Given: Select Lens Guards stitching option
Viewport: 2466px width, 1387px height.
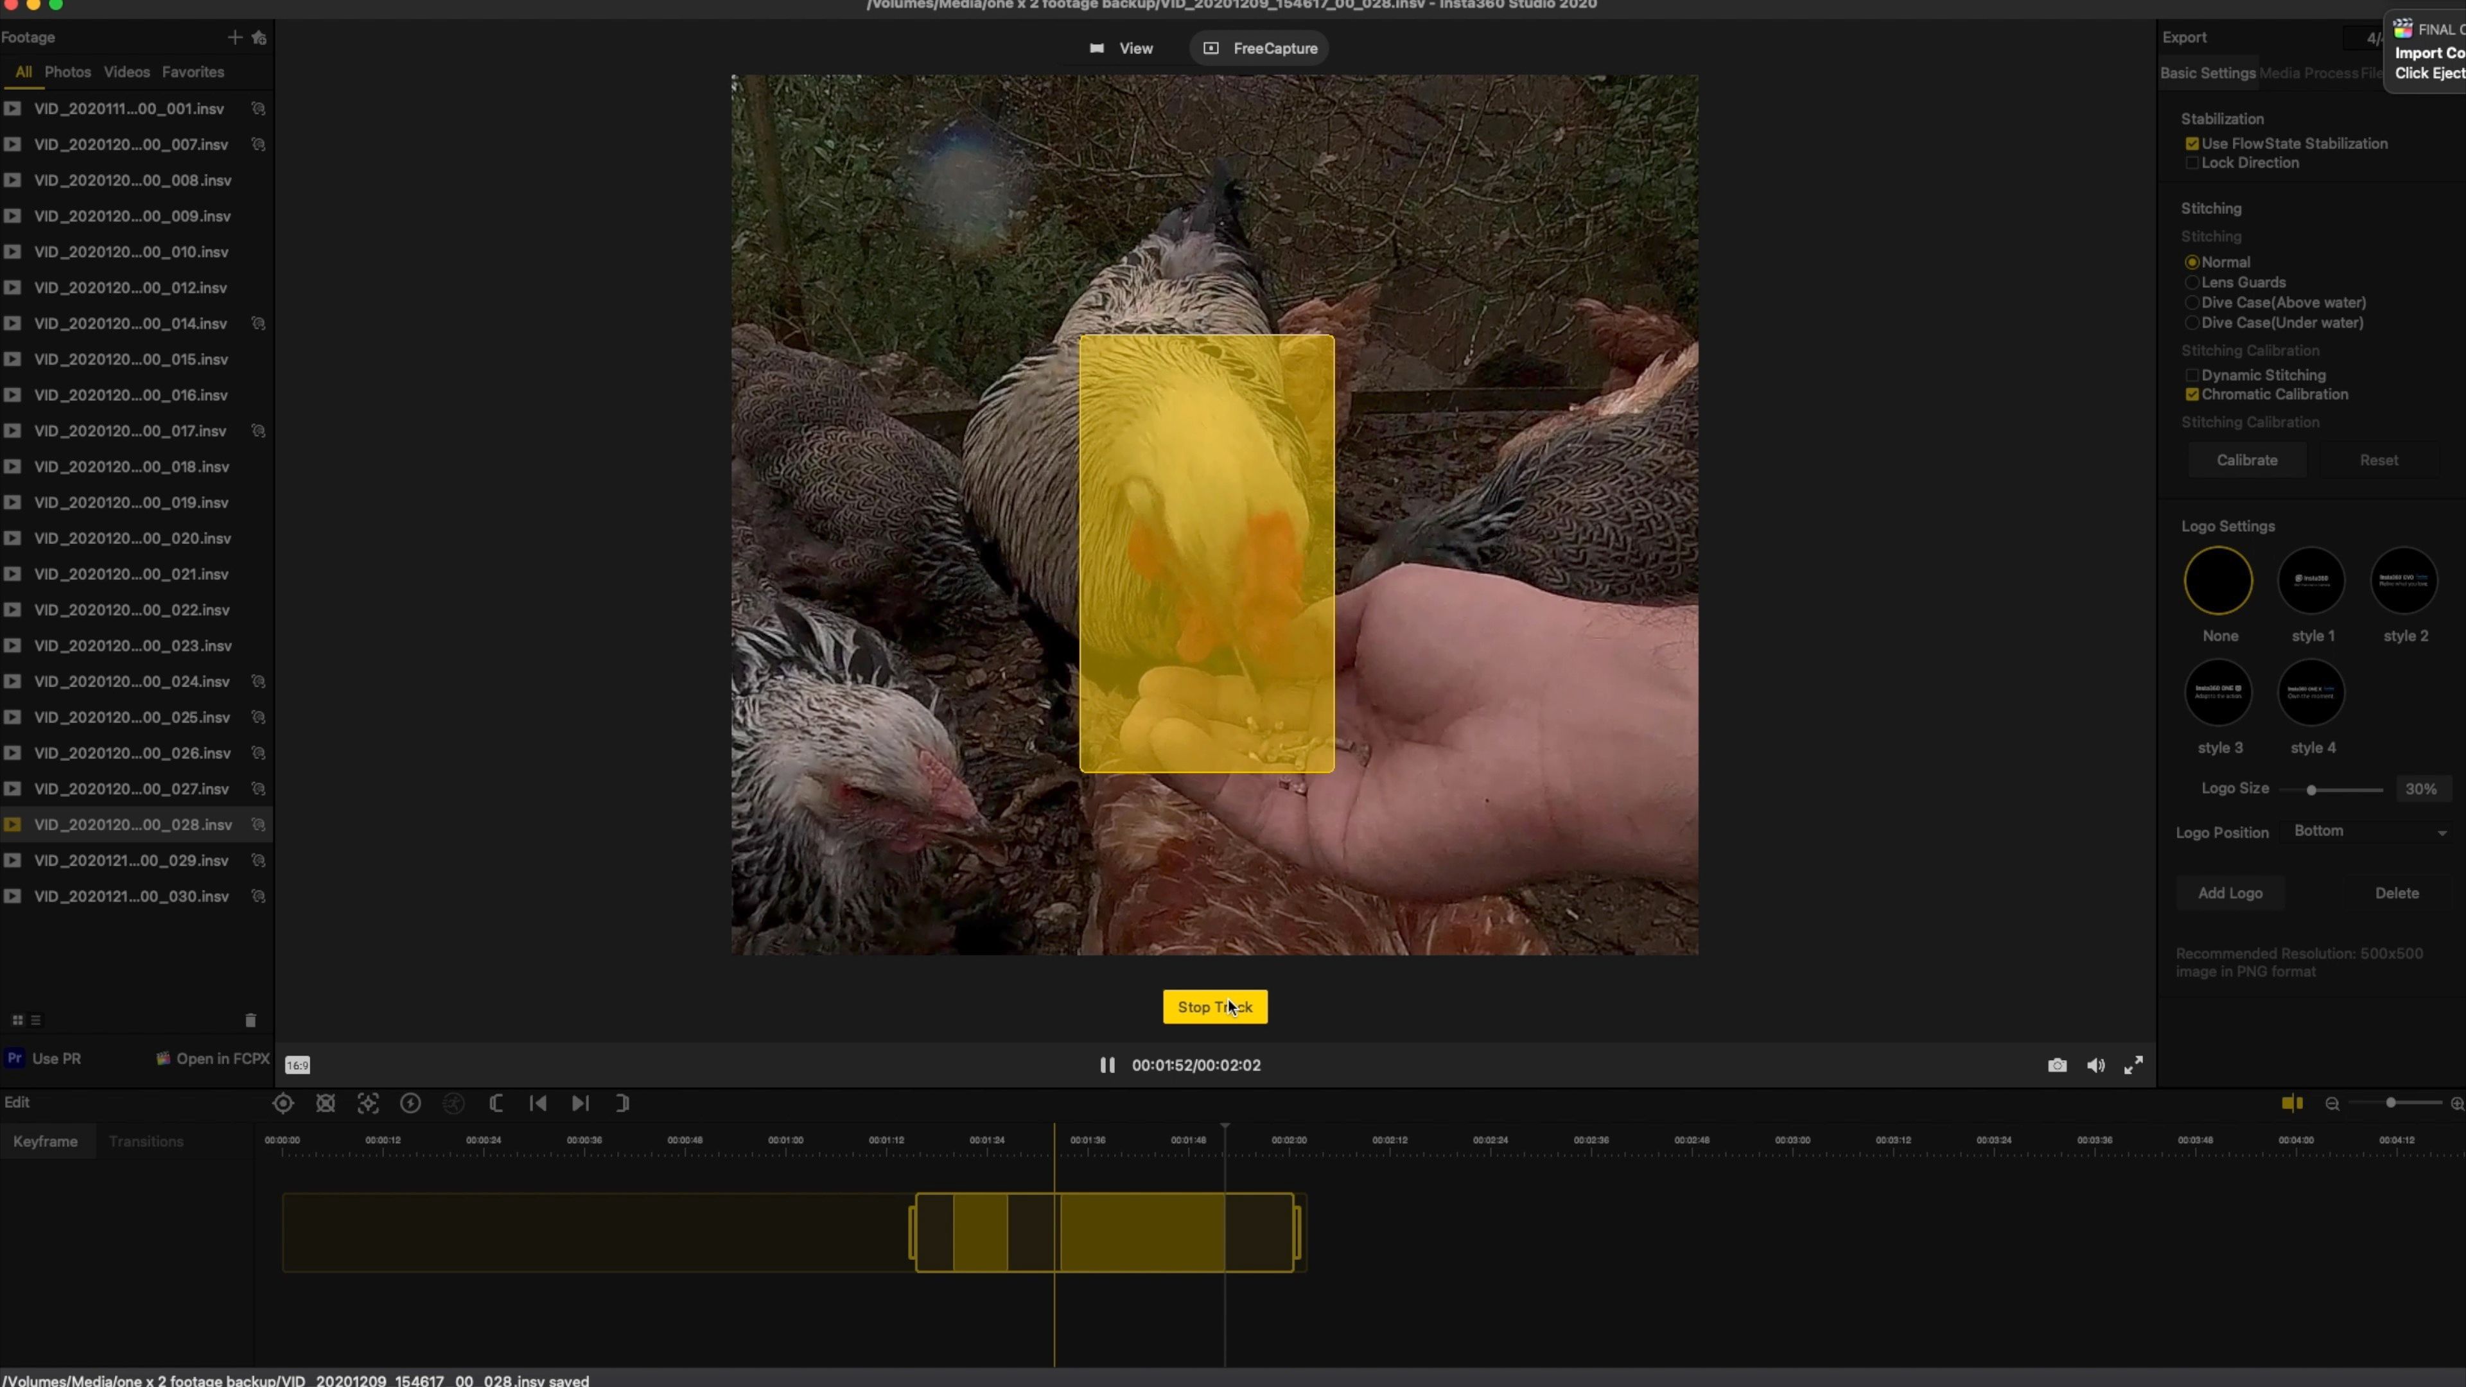Looking at the screenshot, I should point(2192,283).
